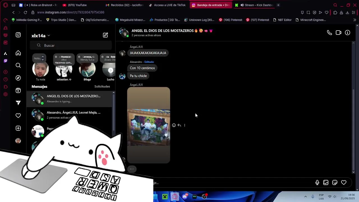Open InMedia Gaming bookmark

tap(27, 20)
